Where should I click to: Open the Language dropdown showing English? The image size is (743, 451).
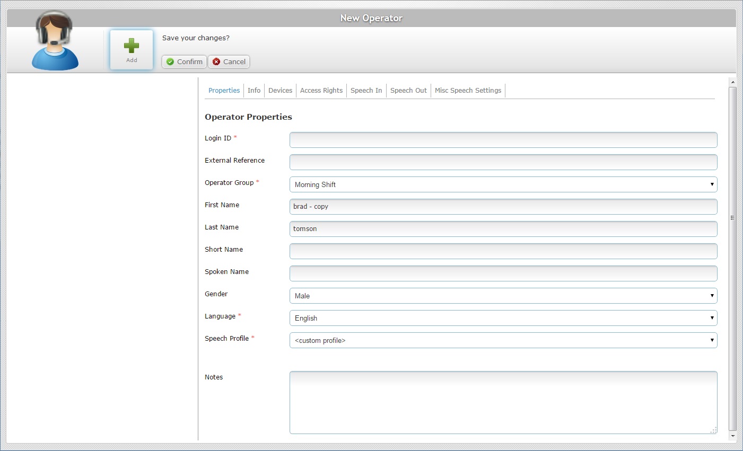point(503,318)
